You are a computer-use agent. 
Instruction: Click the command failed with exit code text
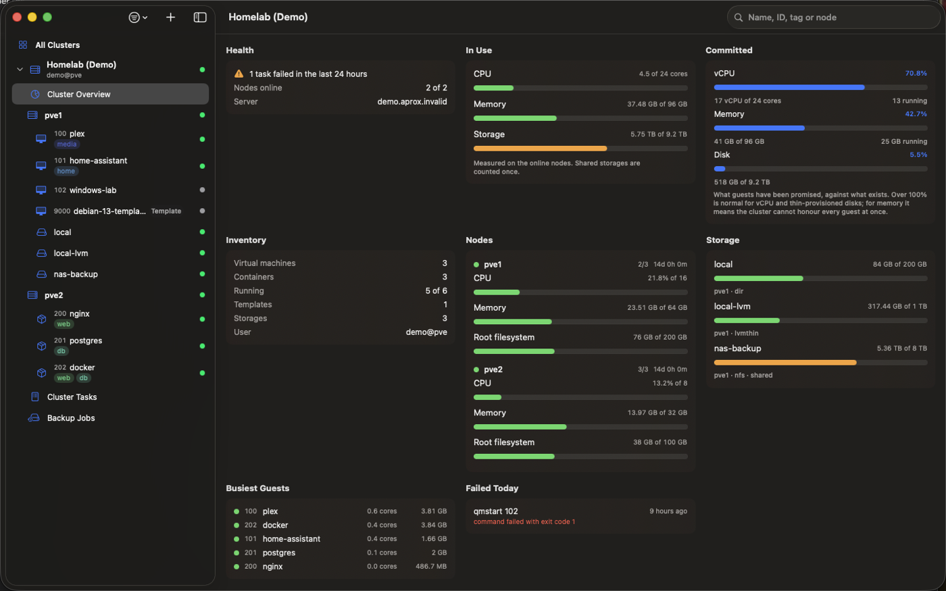(524, 522)
